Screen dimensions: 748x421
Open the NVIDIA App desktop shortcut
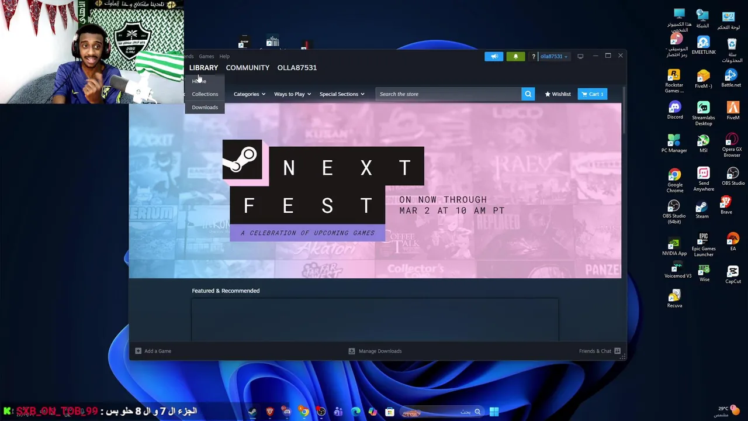(x=674, y=246)
